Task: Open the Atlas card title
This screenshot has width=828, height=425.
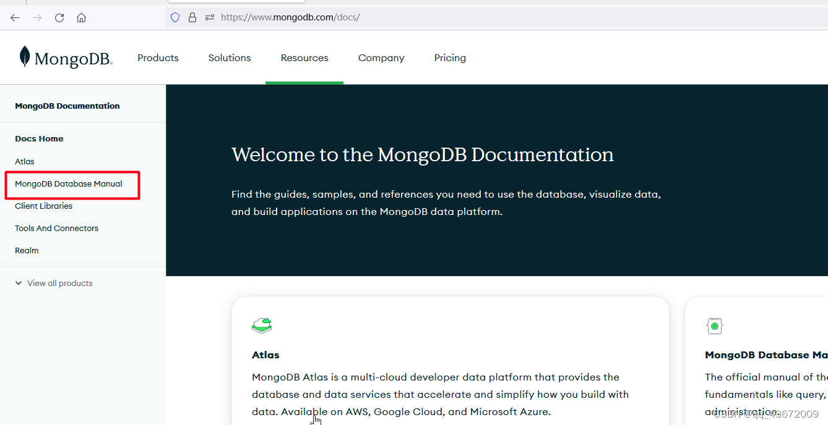Action: coord(265,355)
